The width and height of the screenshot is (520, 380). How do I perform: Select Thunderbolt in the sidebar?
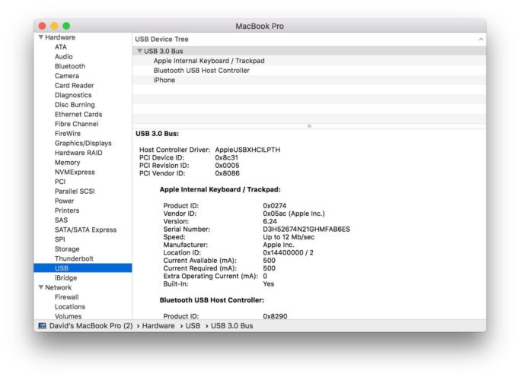pos(74,258)
